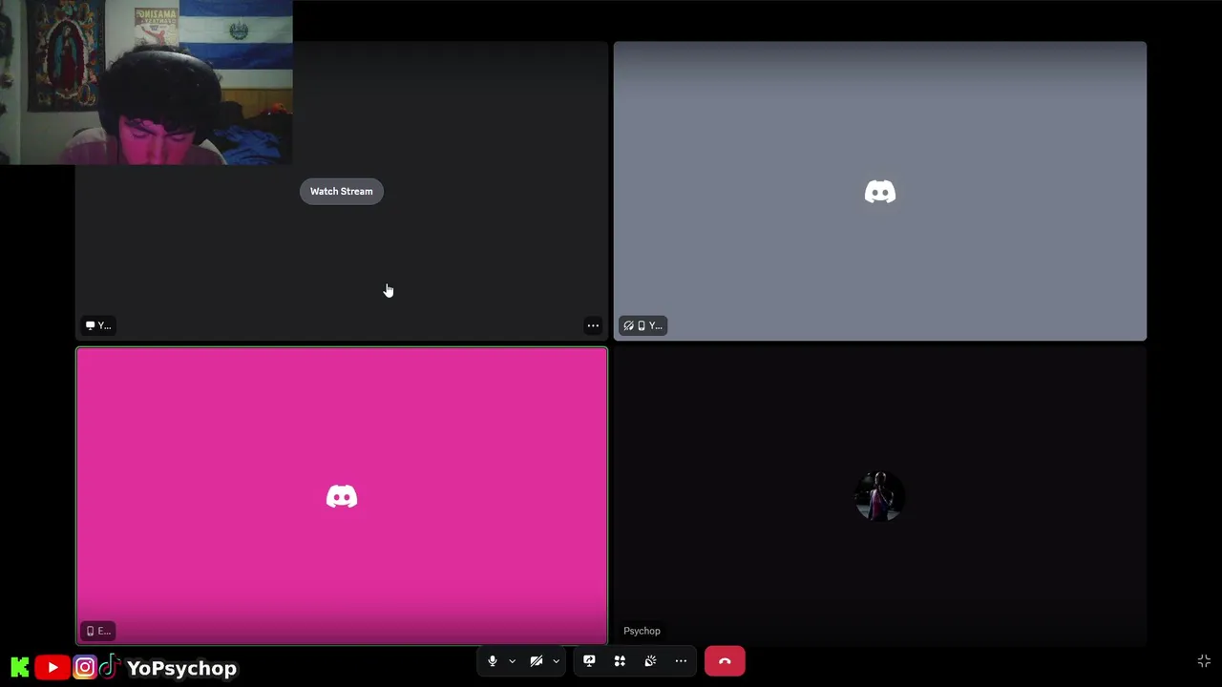
Task: Click the Share Your Screen icon
Action: 589,661
